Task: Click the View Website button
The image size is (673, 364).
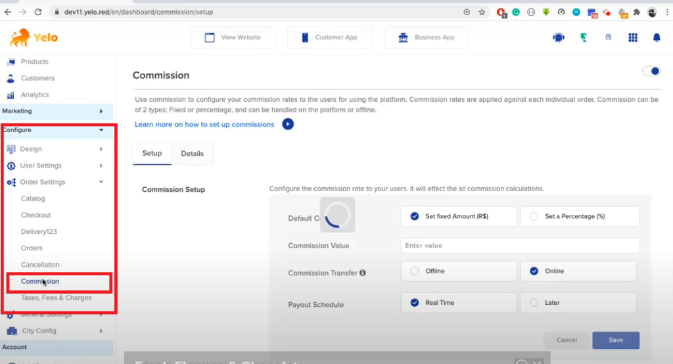Action: coord(233,37)
